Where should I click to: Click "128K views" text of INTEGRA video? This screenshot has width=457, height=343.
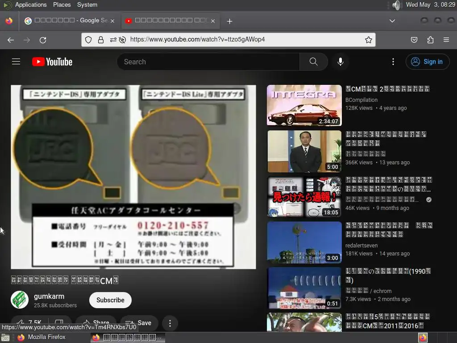(x=359, y=108)
